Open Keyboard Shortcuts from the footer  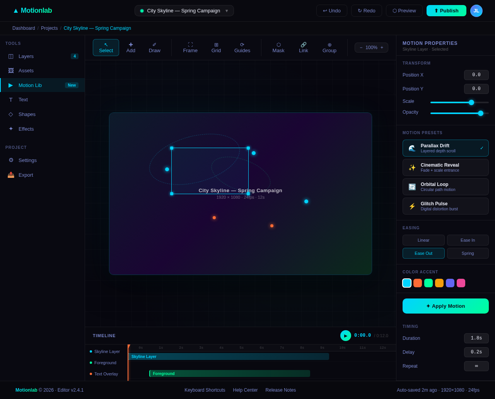[205, 390]
